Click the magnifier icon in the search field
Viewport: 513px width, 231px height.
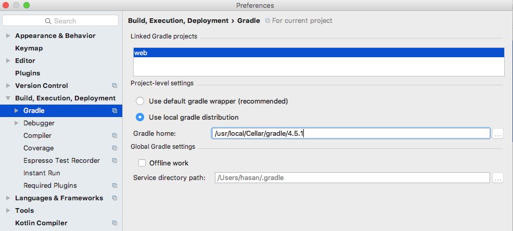tap(48, 21)
